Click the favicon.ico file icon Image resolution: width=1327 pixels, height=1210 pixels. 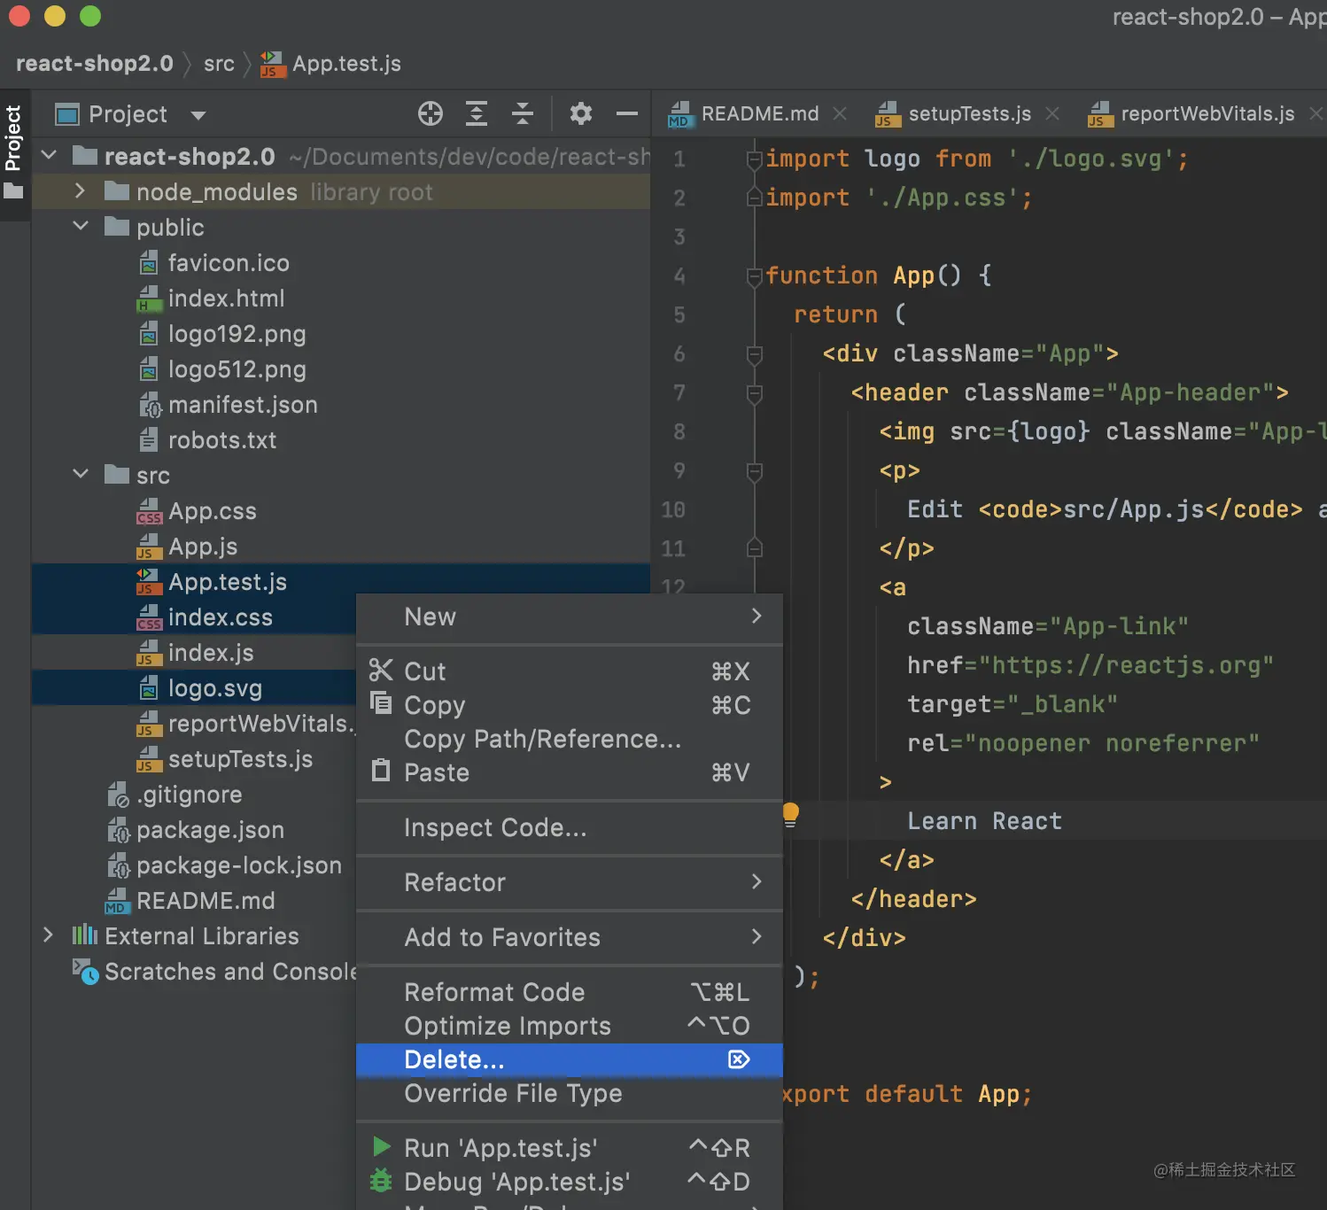click(149, 263)
